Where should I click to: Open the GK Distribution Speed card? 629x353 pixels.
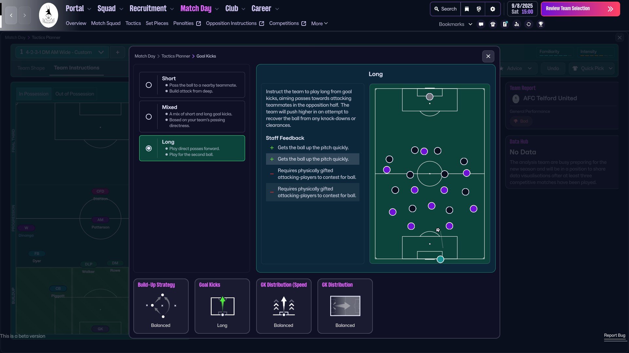(x=284, y=306)
